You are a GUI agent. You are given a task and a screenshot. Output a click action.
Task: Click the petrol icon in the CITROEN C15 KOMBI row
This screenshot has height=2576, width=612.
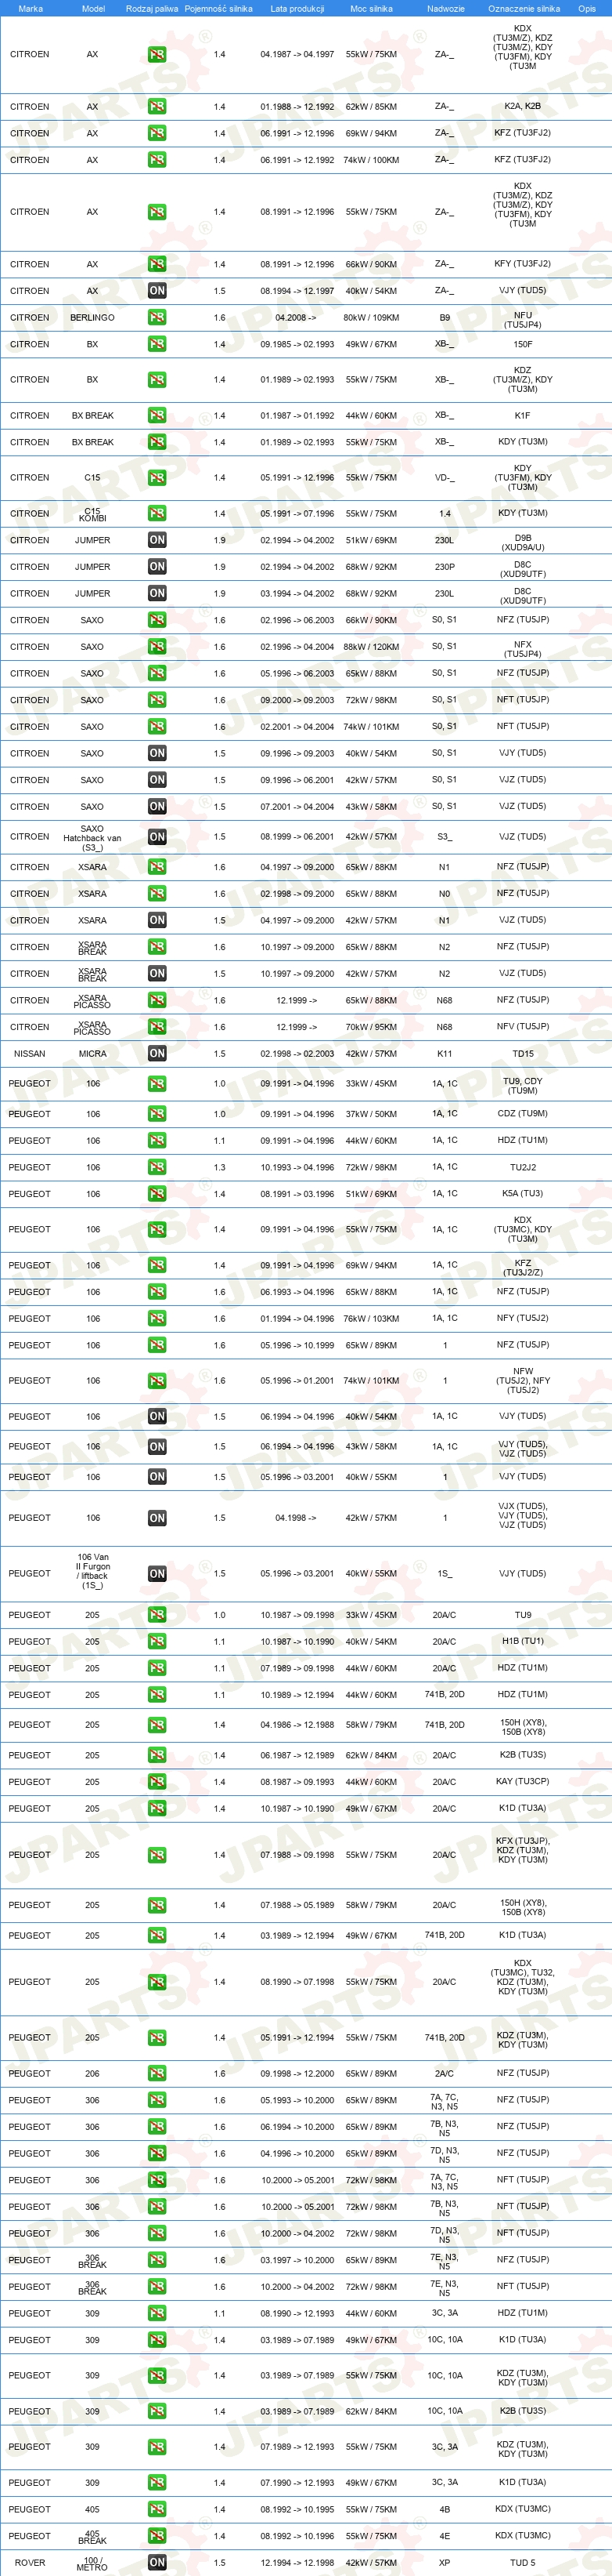(157, 513)
